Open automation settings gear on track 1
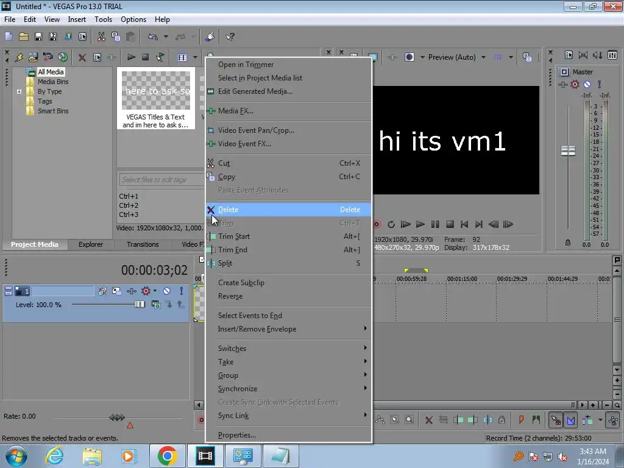Viewport: 624px width, 468px height. tap(146, 291)
